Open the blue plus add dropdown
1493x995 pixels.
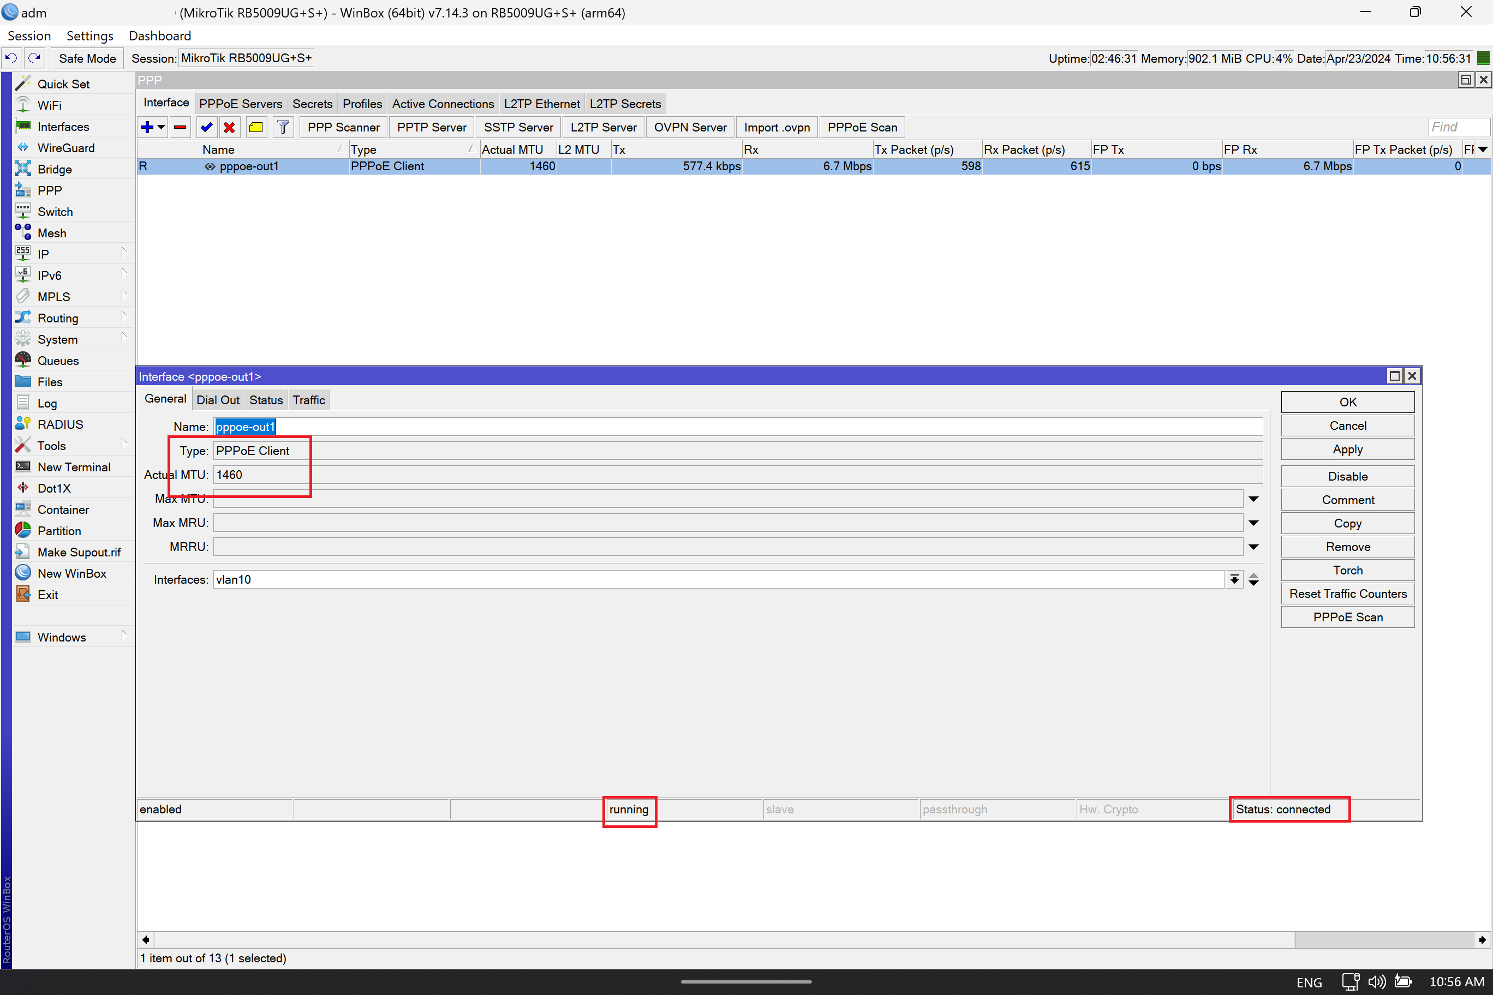(153, 127)
